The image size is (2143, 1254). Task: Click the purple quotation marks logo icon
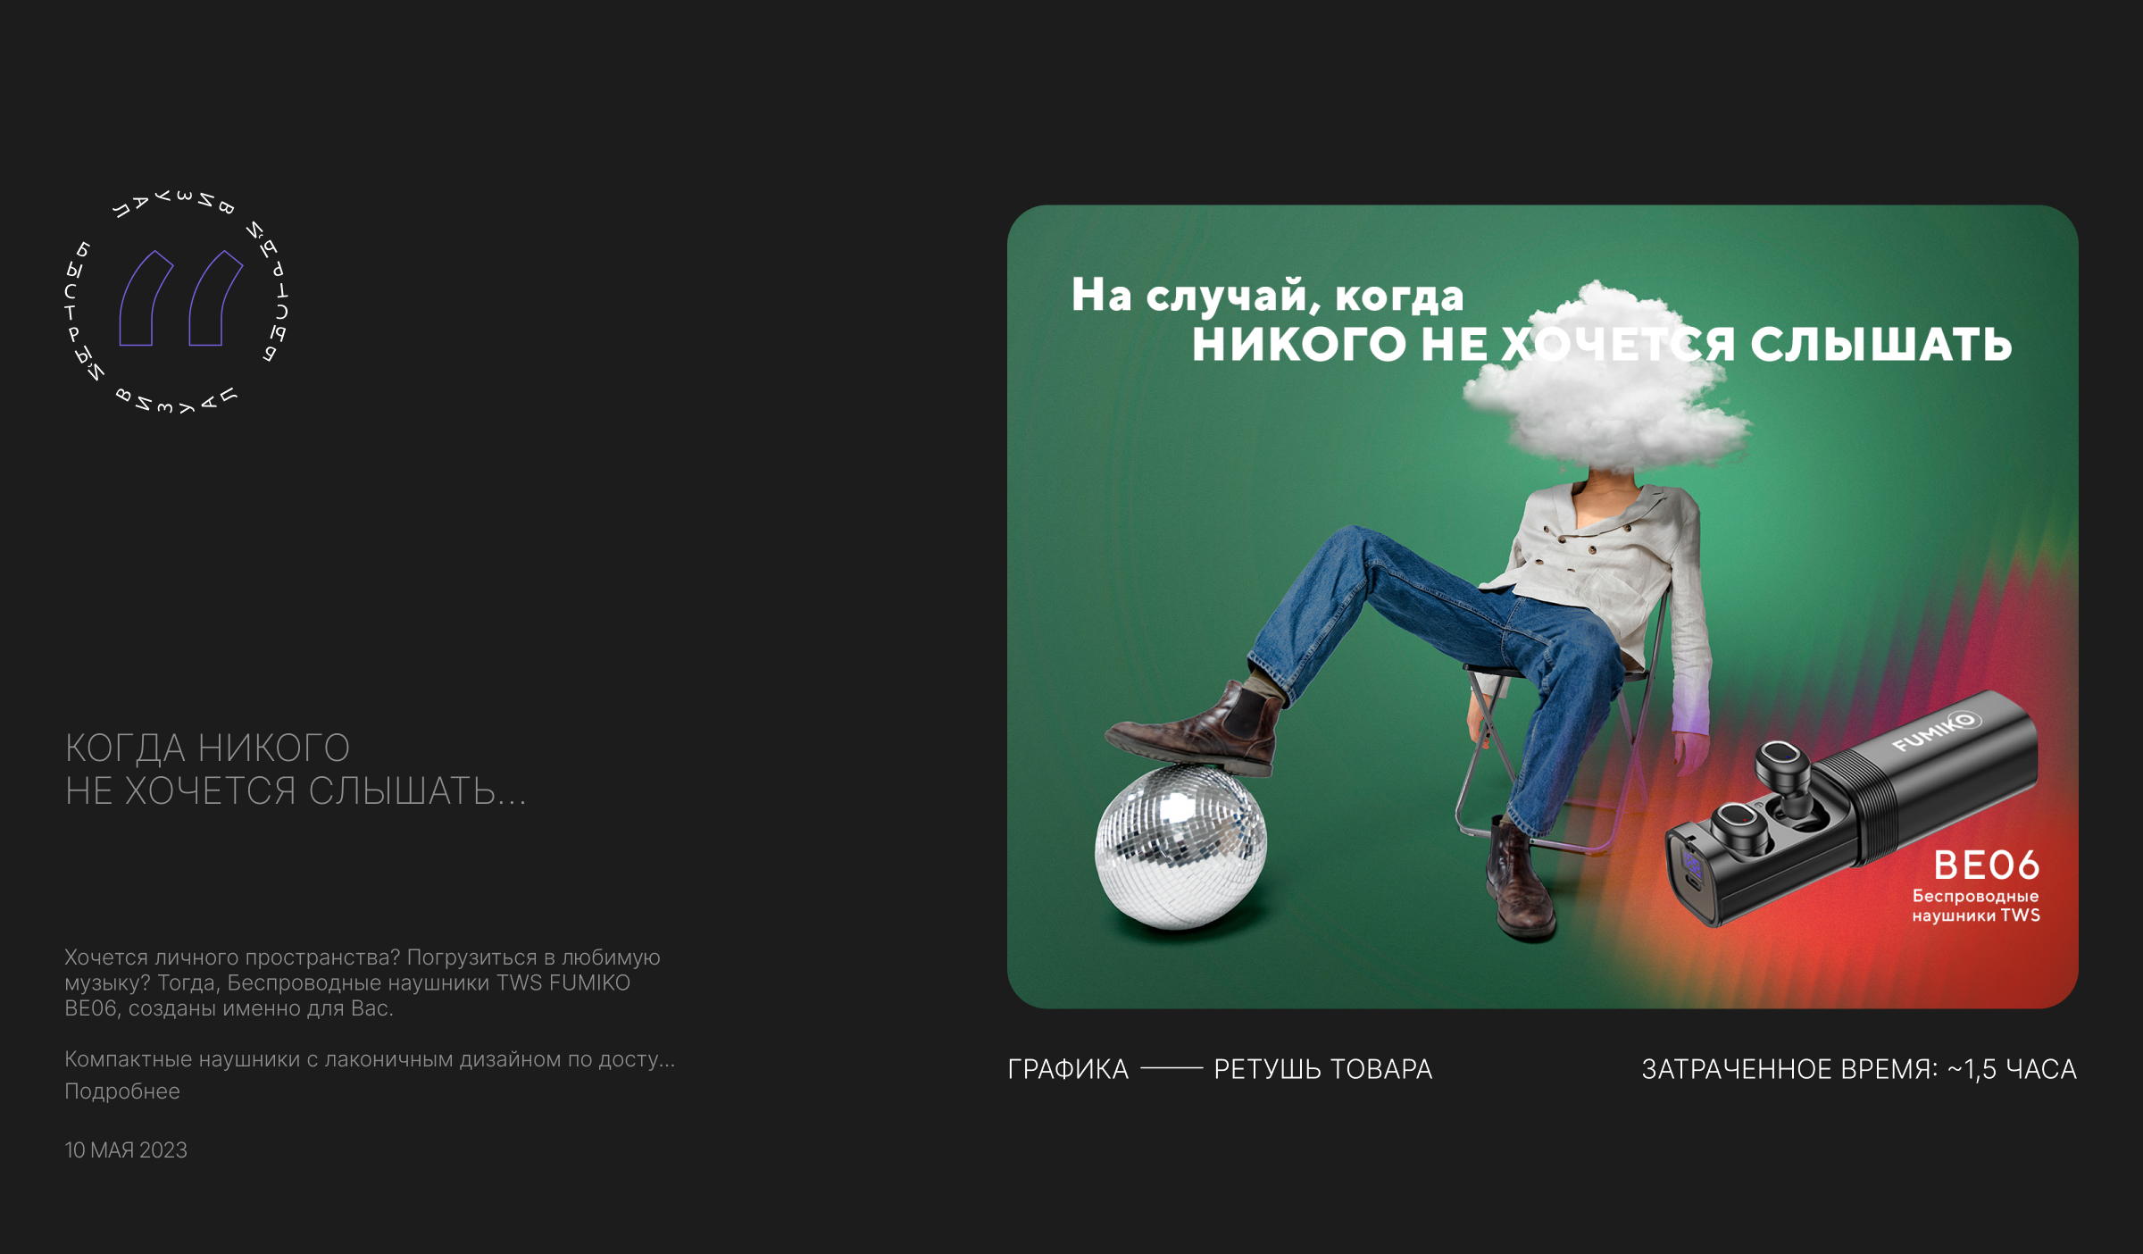(x=181, y=298)
